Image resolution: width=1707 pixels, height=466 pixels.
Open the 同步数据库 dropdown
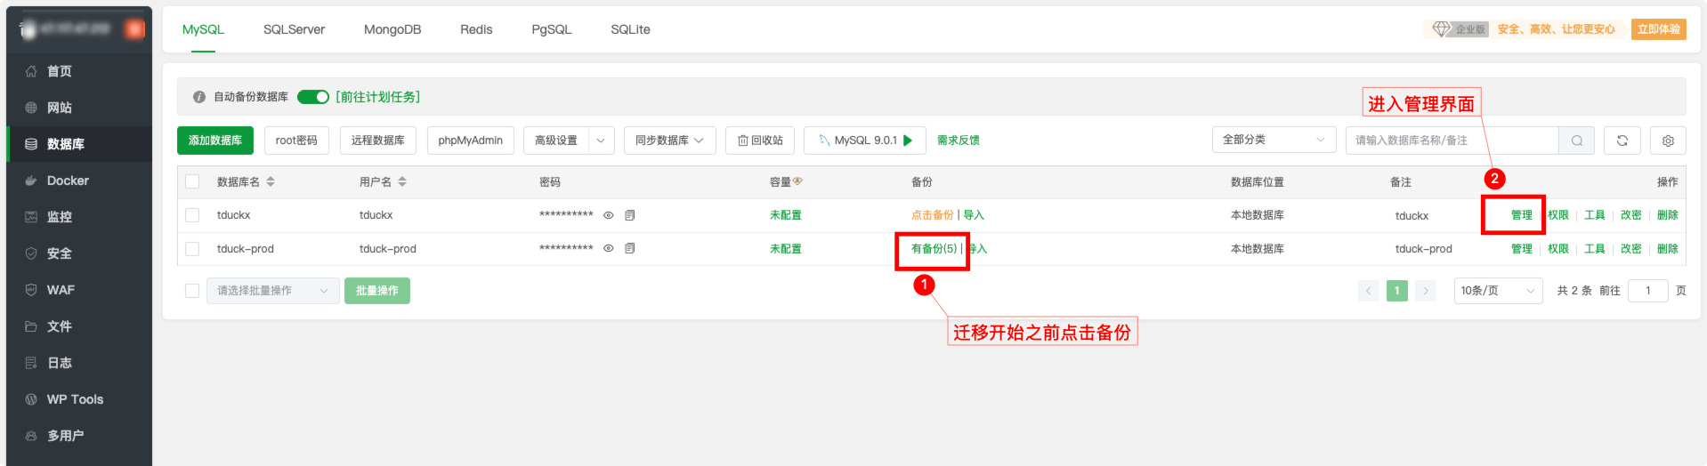pyautogui.click(x=669, y=141)
